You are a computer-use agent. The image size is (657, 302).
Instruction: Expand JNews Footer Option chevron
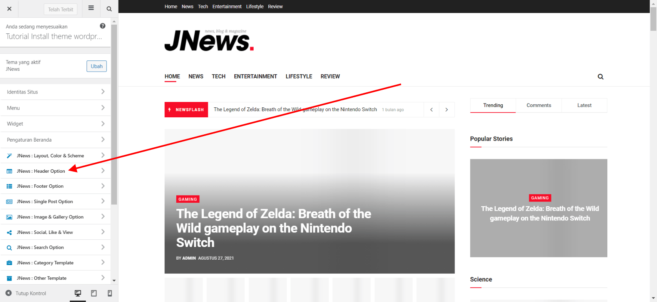pyautogui.click(x=103, y=186)
